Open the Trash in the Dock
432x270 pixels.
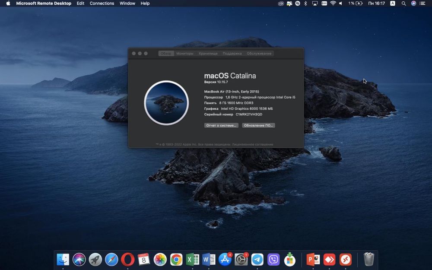(x=368, y=259)
